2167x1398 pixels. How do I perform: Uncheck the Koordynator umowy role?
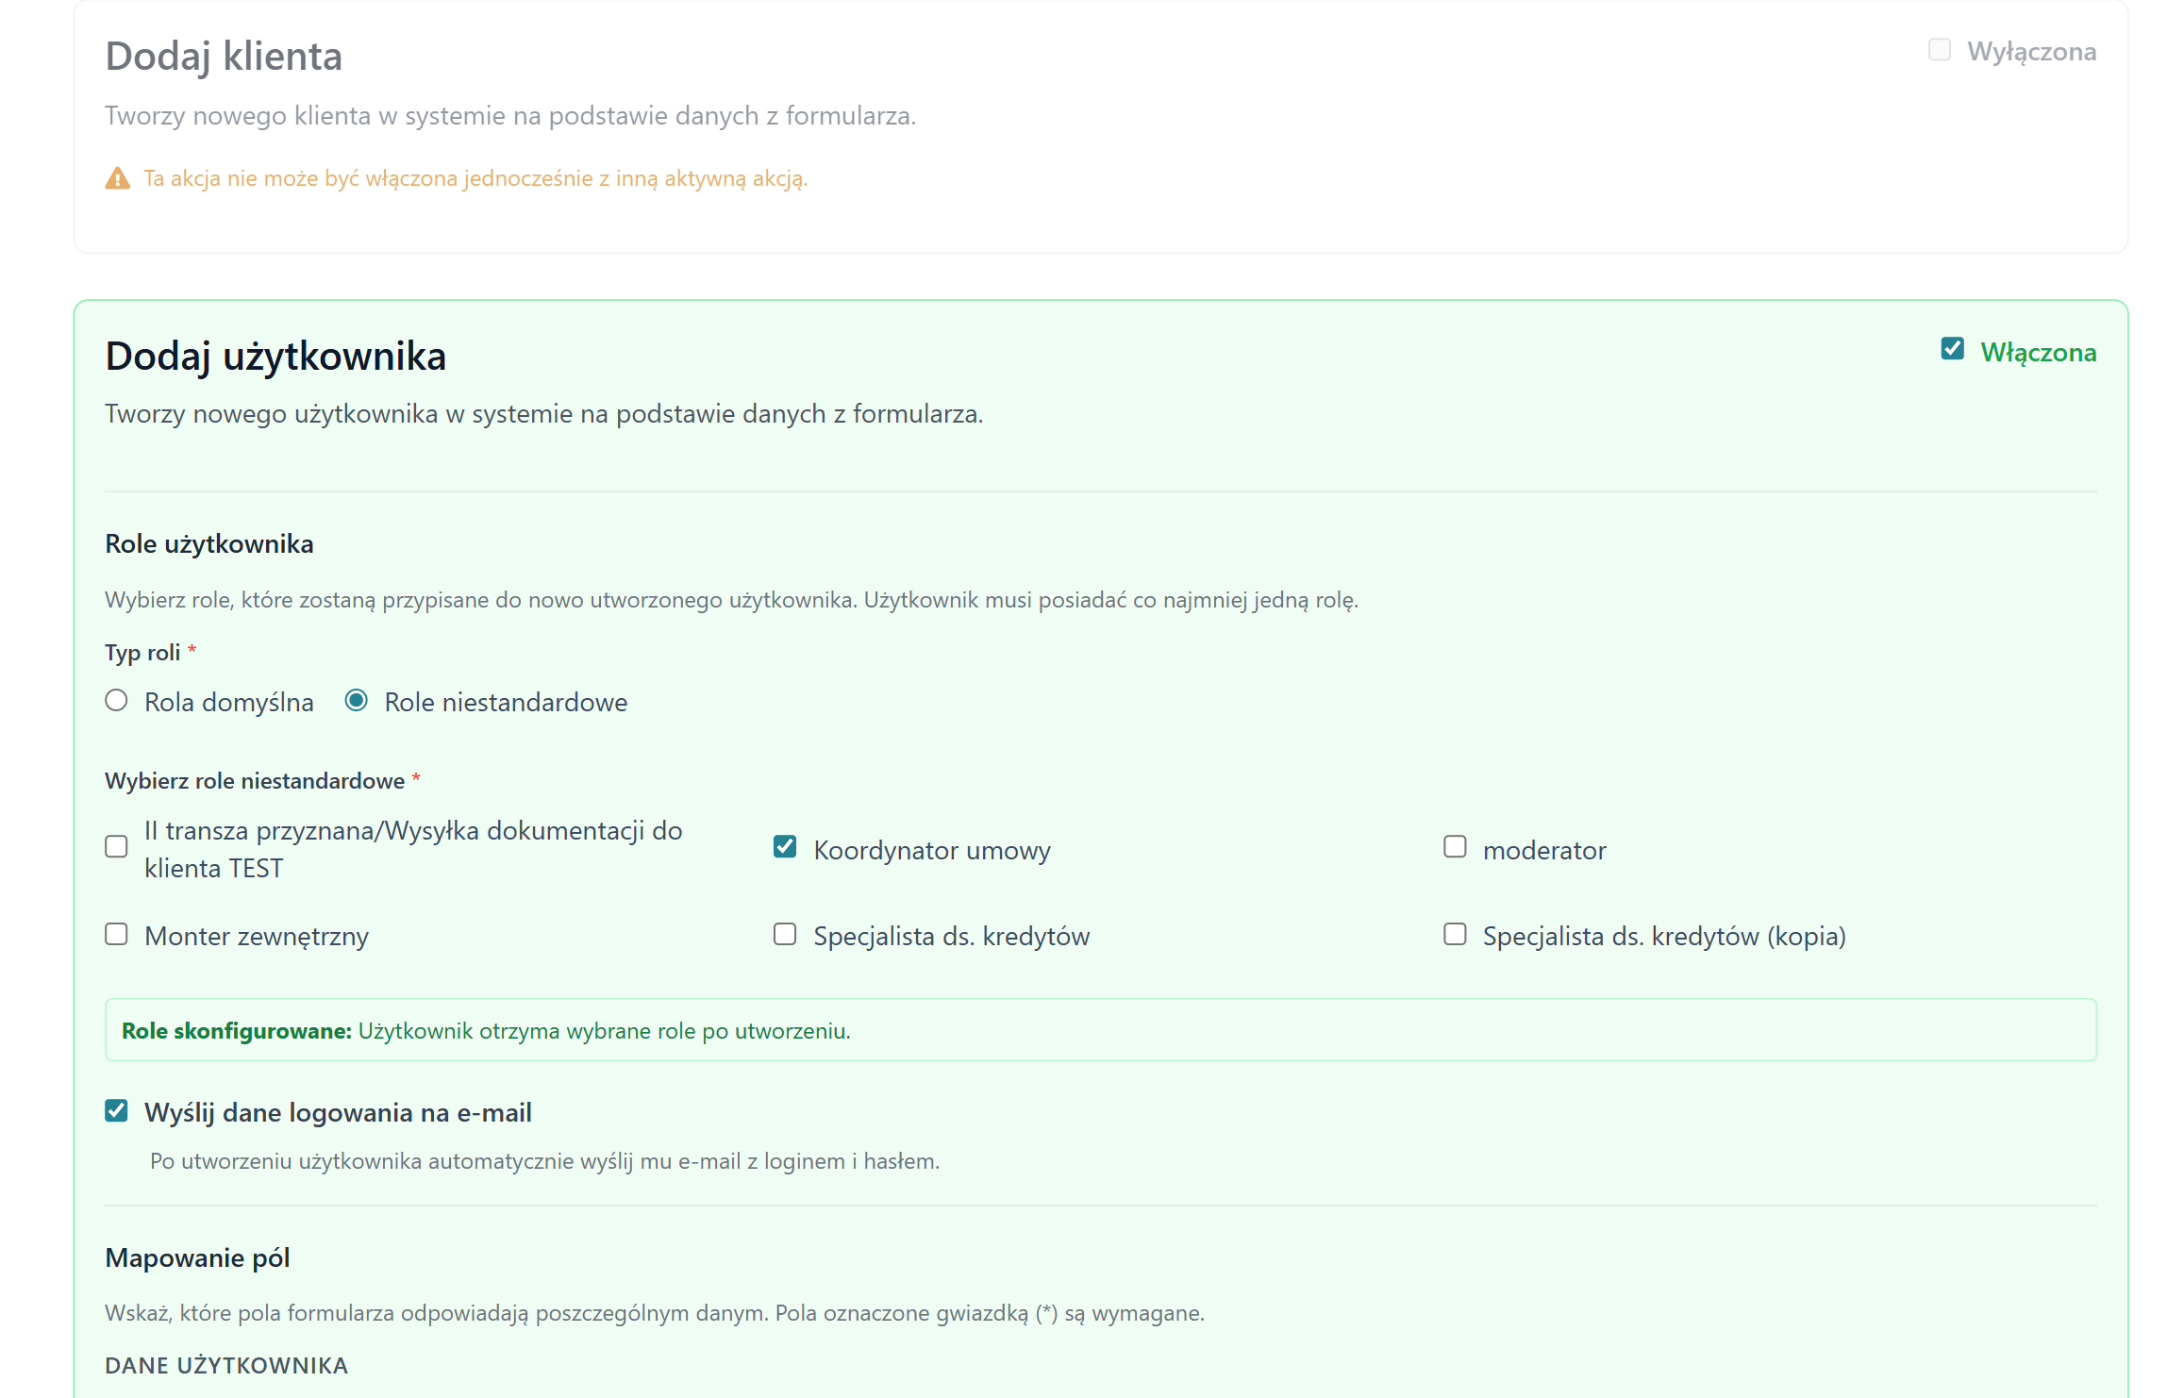785,847
